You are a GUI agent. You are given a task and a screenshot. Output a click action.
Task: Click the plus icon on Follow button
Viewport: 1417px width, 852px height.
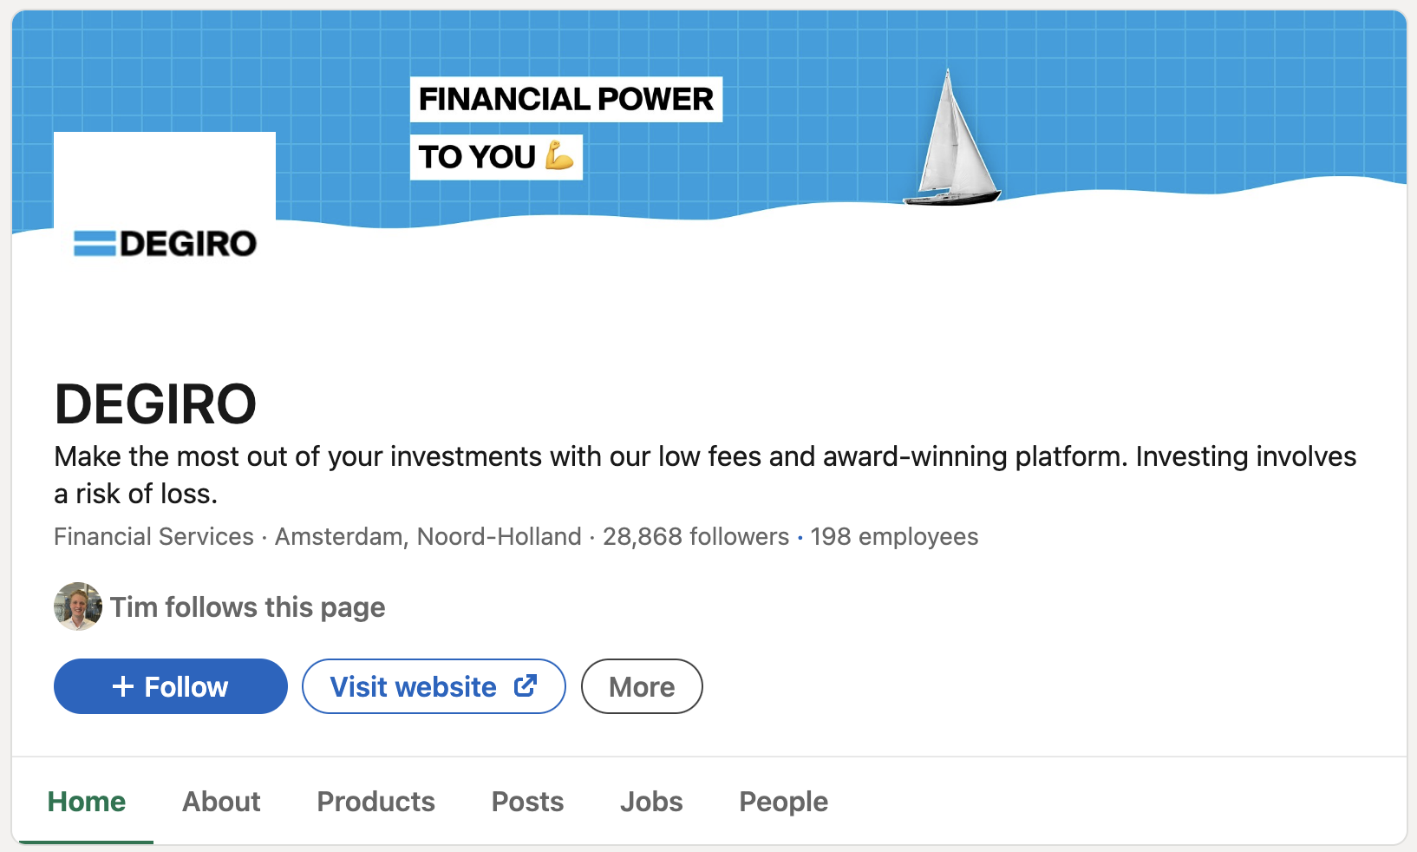point(123,686)
